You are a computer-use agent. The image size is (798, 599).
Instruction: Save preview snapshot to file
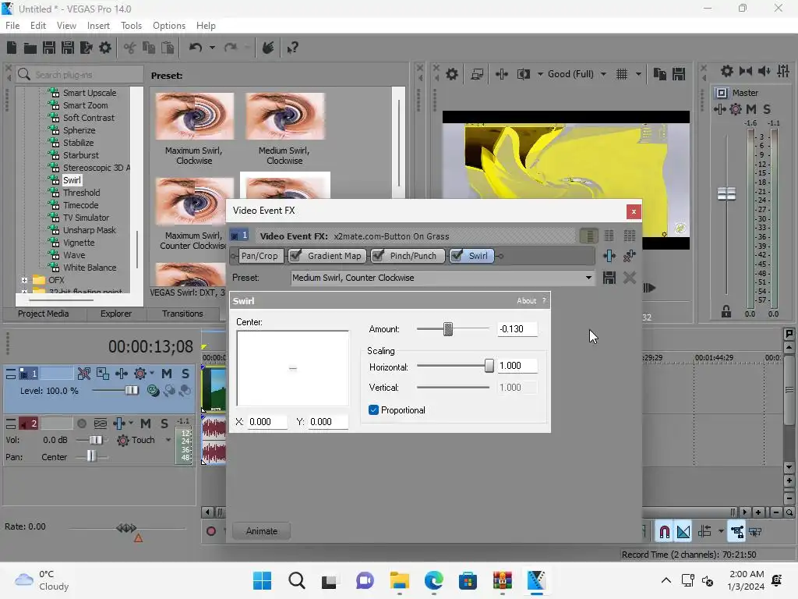[679, 74]
